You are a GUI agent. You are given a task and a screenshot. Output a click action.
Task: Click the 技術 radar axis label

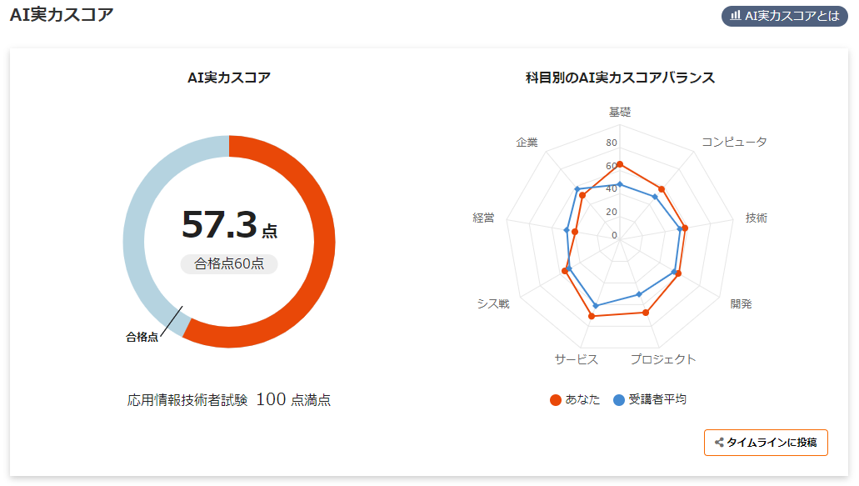(x=757, y=218)
